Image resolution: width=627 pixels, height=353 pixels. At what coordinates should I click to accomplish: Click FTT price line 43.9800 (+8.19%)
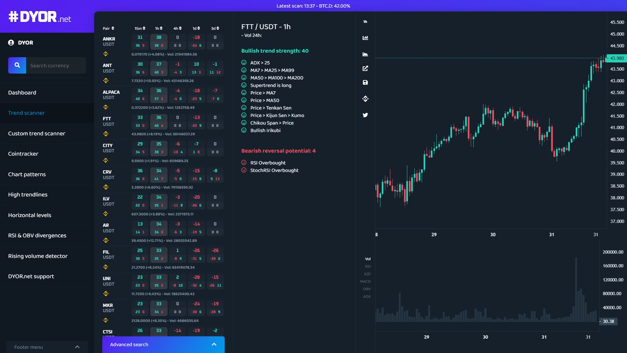click(163, 134)
